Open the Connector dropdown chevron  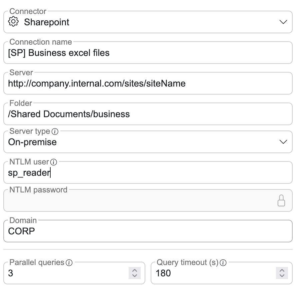coord(283,22)
